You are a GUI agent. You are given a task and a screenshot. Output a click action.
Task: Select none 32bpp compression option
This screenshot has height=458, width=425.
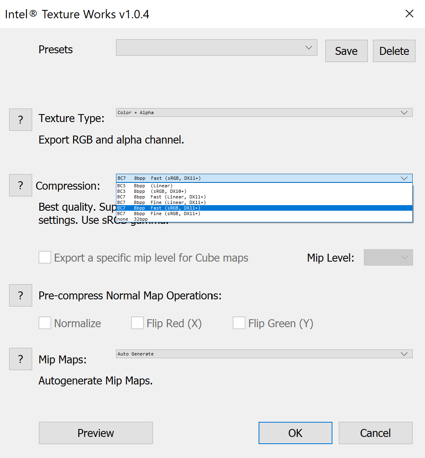(264, 219)
